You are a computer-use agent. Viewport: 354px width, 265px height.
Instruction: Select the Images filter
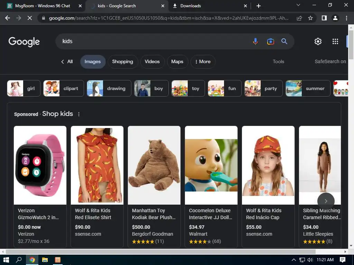[x=93, y=61]
